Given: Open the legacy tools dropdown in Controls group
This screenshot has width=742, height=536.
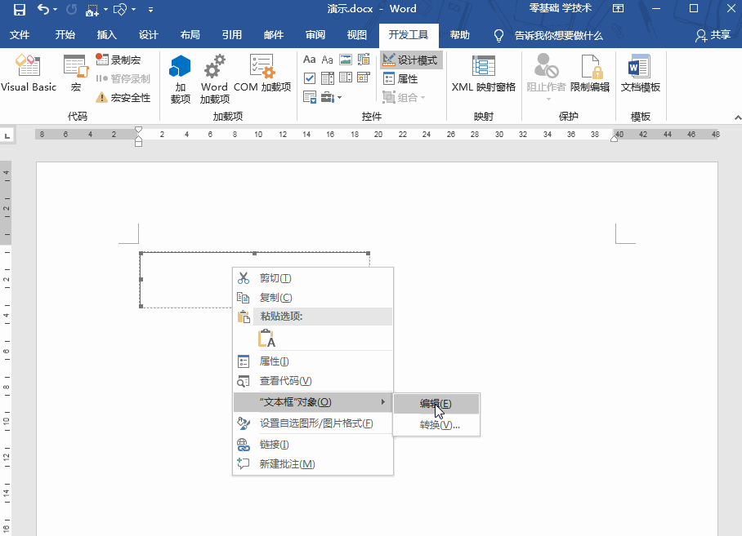Looking at the screenshot, I should 329,96.
